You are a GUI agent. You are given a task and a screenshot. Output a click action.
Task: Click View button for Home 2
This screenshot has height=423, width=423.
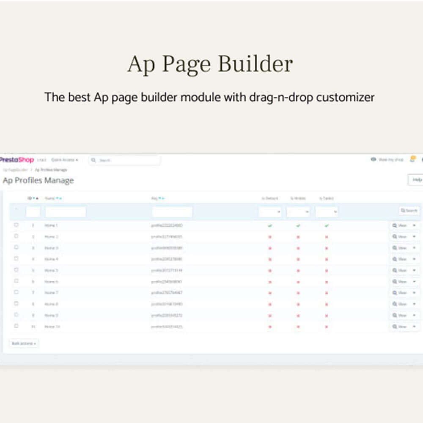point(400,236)
